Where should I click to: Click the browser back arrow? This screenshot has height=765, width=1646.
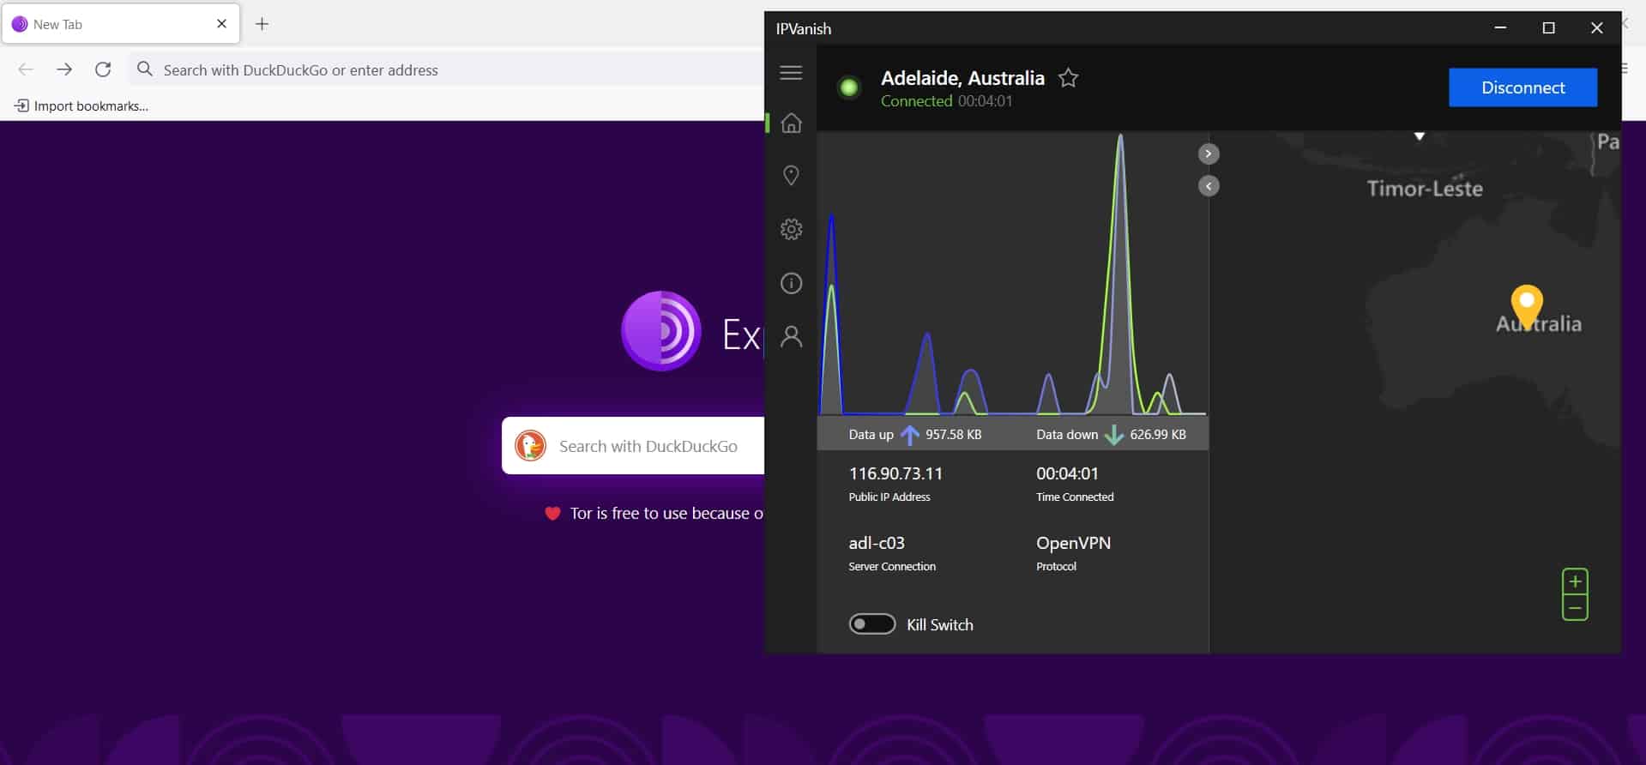pyautogui.click(x=26, y=69)
